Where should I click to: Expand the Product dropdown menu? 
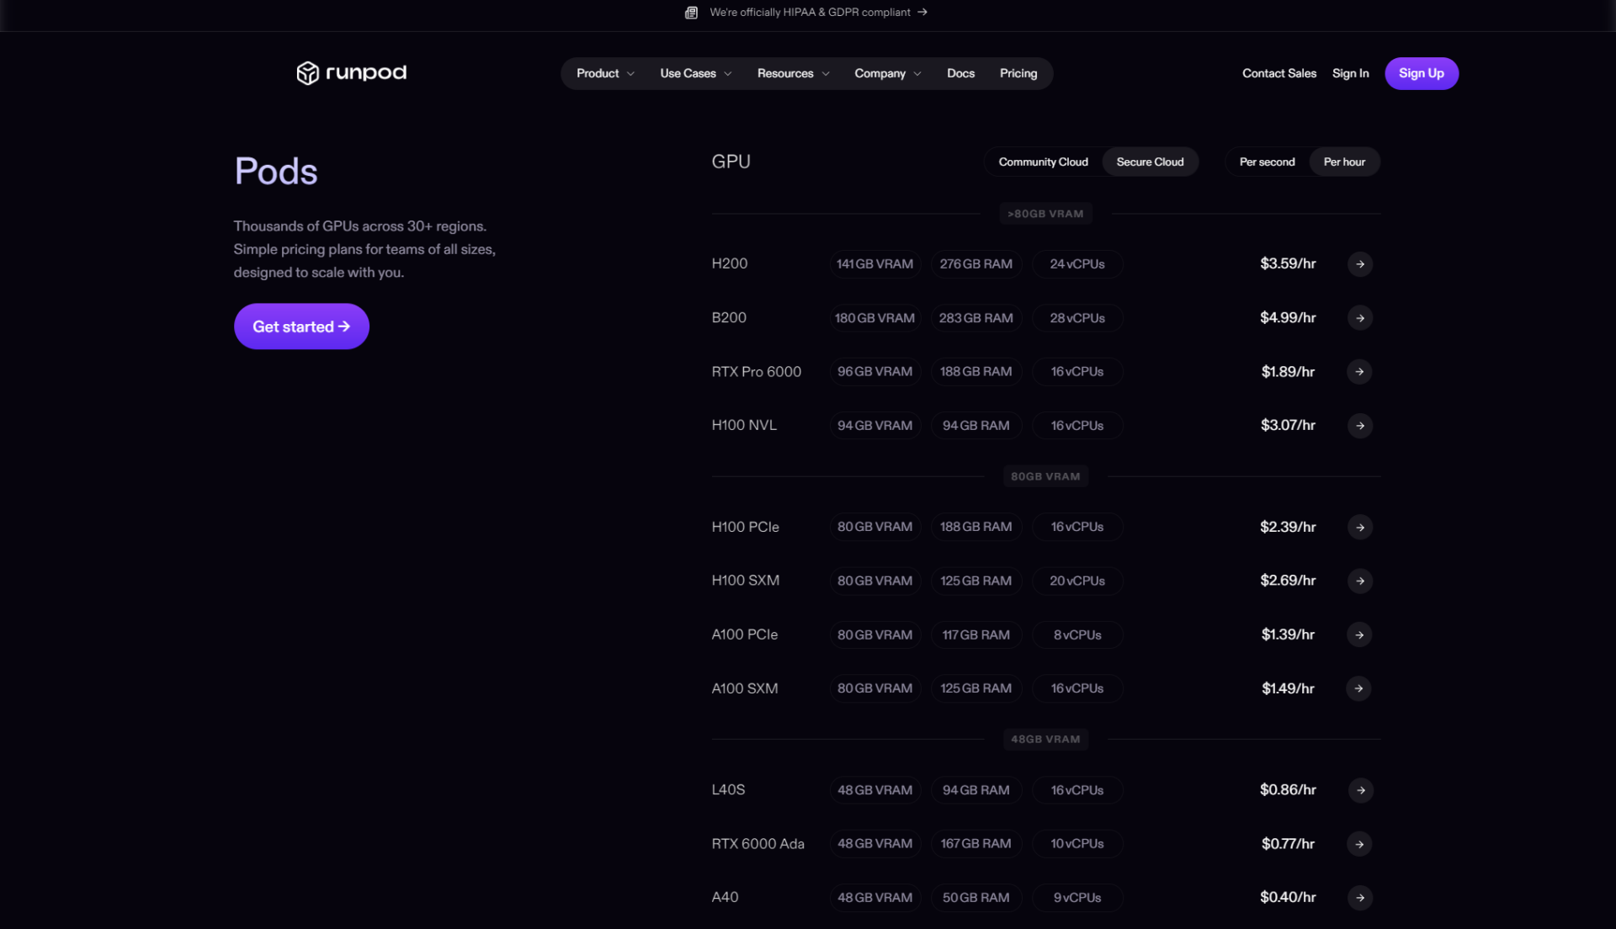(605, 74)
